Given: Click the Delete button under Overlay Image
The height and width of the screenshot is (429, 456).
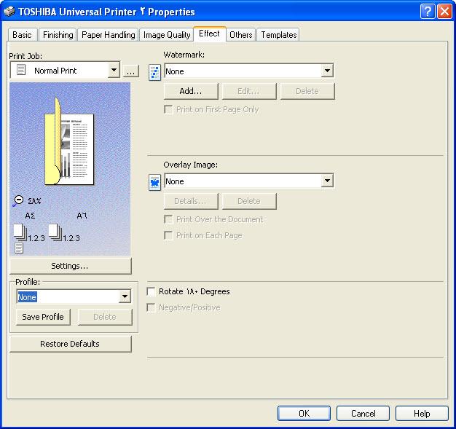Looking at the screenshot, I should (x=249, y=201).
